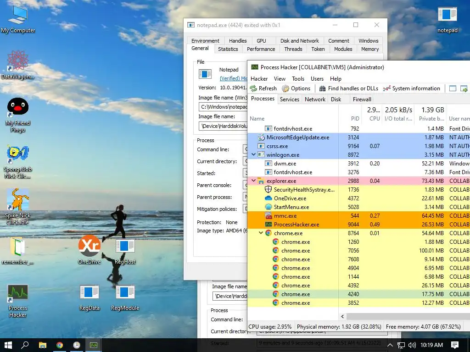
Task: Open Process Hacker desktop shortcut
Action: point(18,301)
